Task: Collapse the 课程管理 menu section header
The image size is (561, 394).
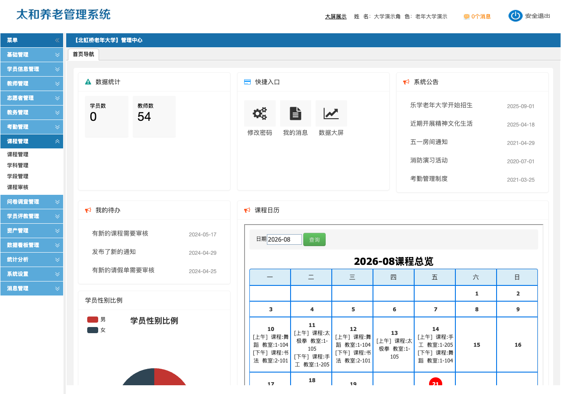Action: tap(32, 141)
